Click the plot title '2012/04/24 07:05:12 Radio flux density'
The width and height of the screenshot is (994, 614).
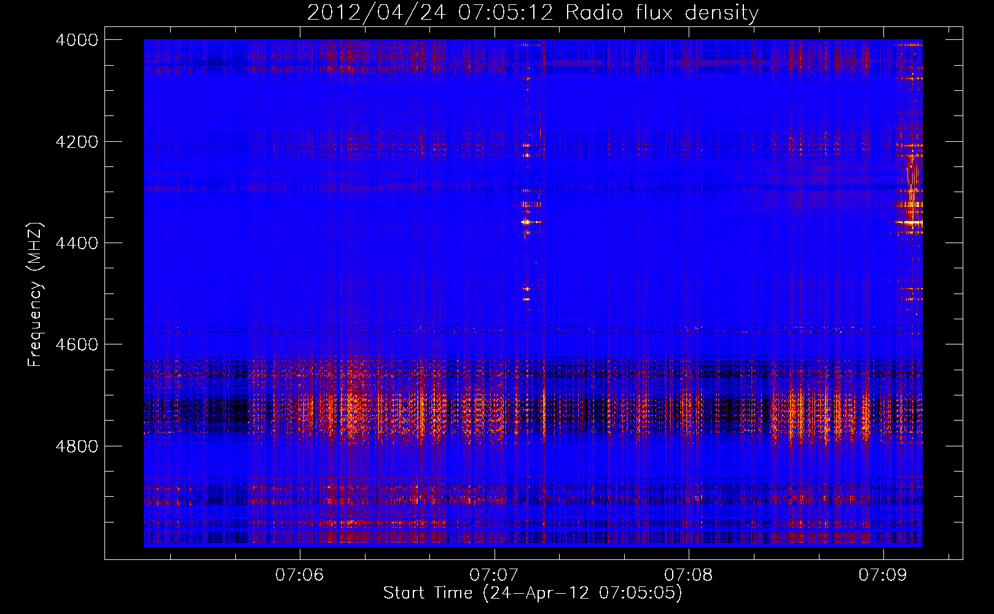coord(533,12)
